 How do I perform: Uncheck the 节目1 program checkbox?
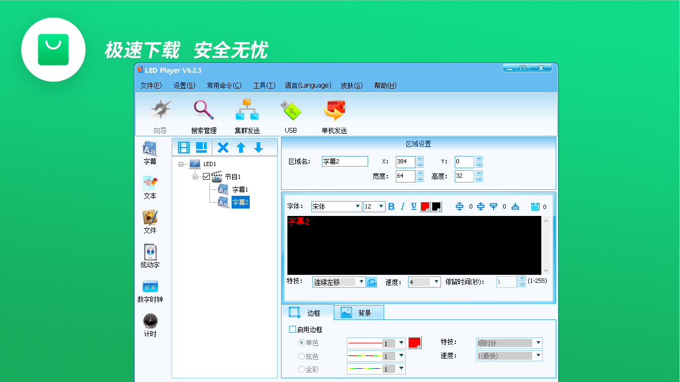[x=207, y=177]
